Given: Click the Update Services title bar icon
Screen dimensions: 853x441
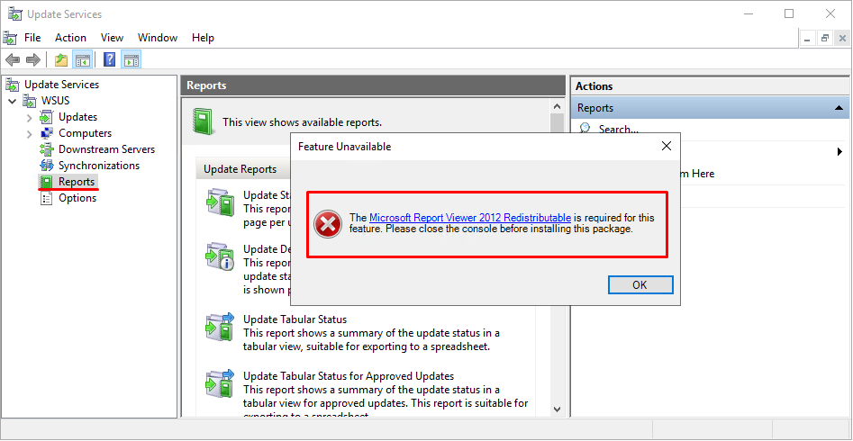Looking at the screenshot, I should pos(14,14).
